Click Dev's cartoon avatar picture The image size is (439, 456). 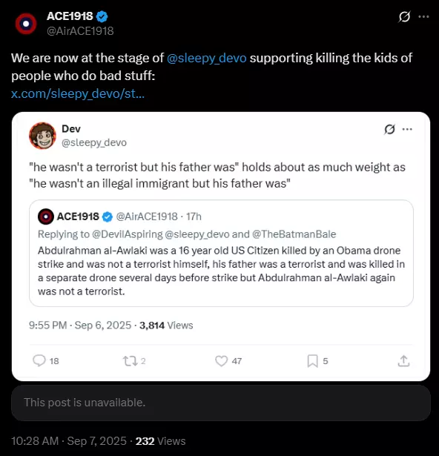[42, 136]
